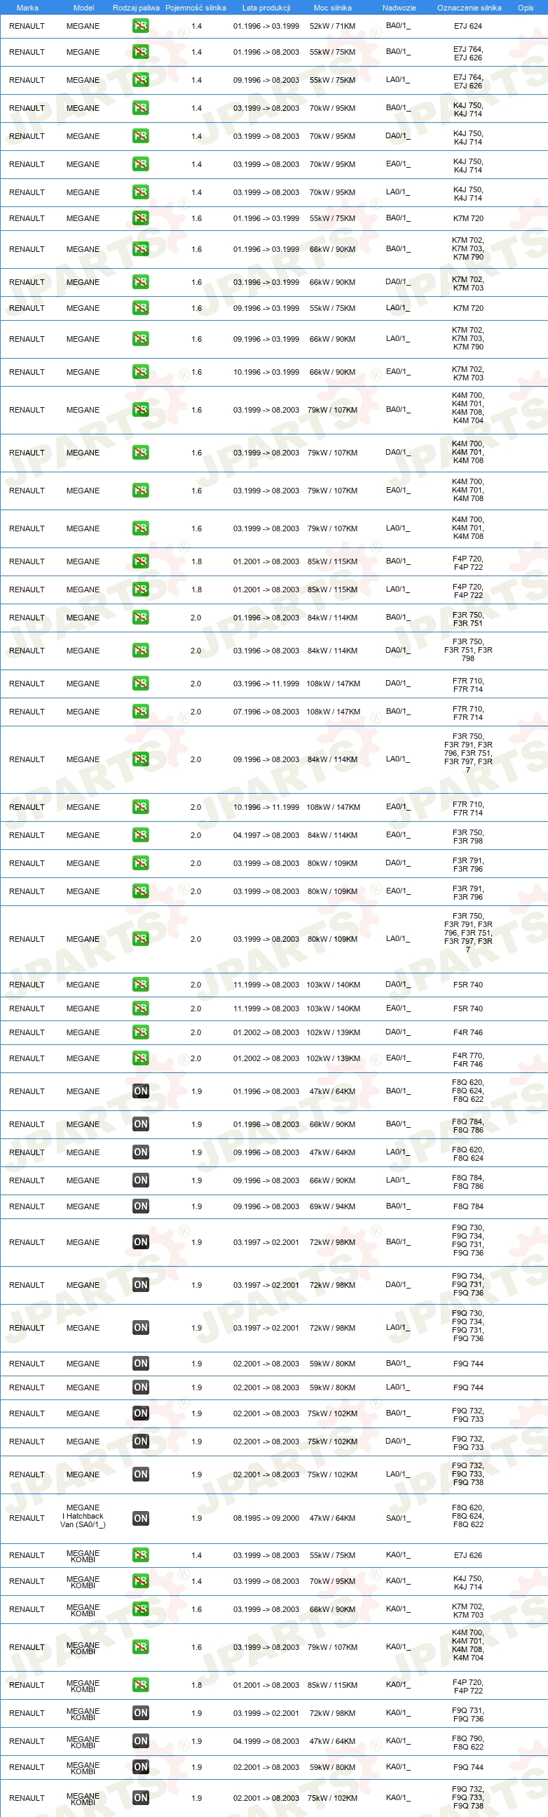Click the '03.1999 -> 02.2001' production years cell
548x1817 pixels.
point(266,1712)
